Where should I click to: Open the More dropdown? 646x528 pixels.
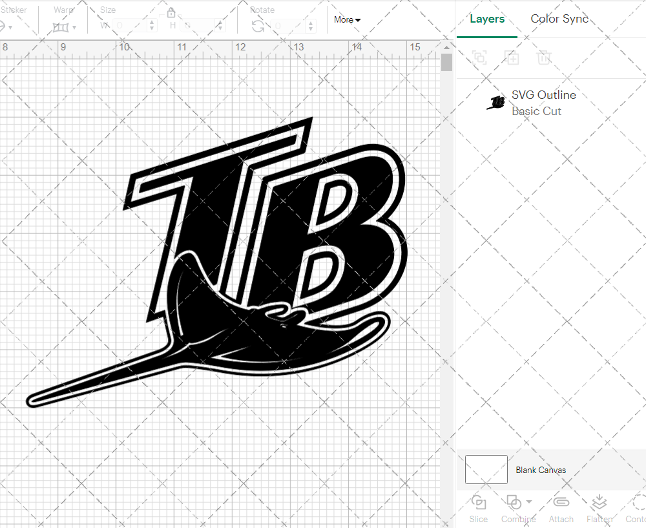(x=347, y=20)
